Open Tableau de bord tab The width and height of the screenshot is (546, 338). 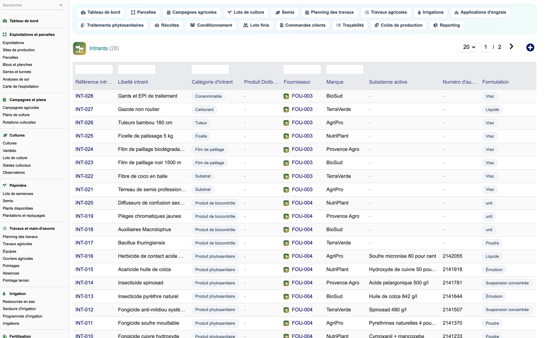[100, 12]
